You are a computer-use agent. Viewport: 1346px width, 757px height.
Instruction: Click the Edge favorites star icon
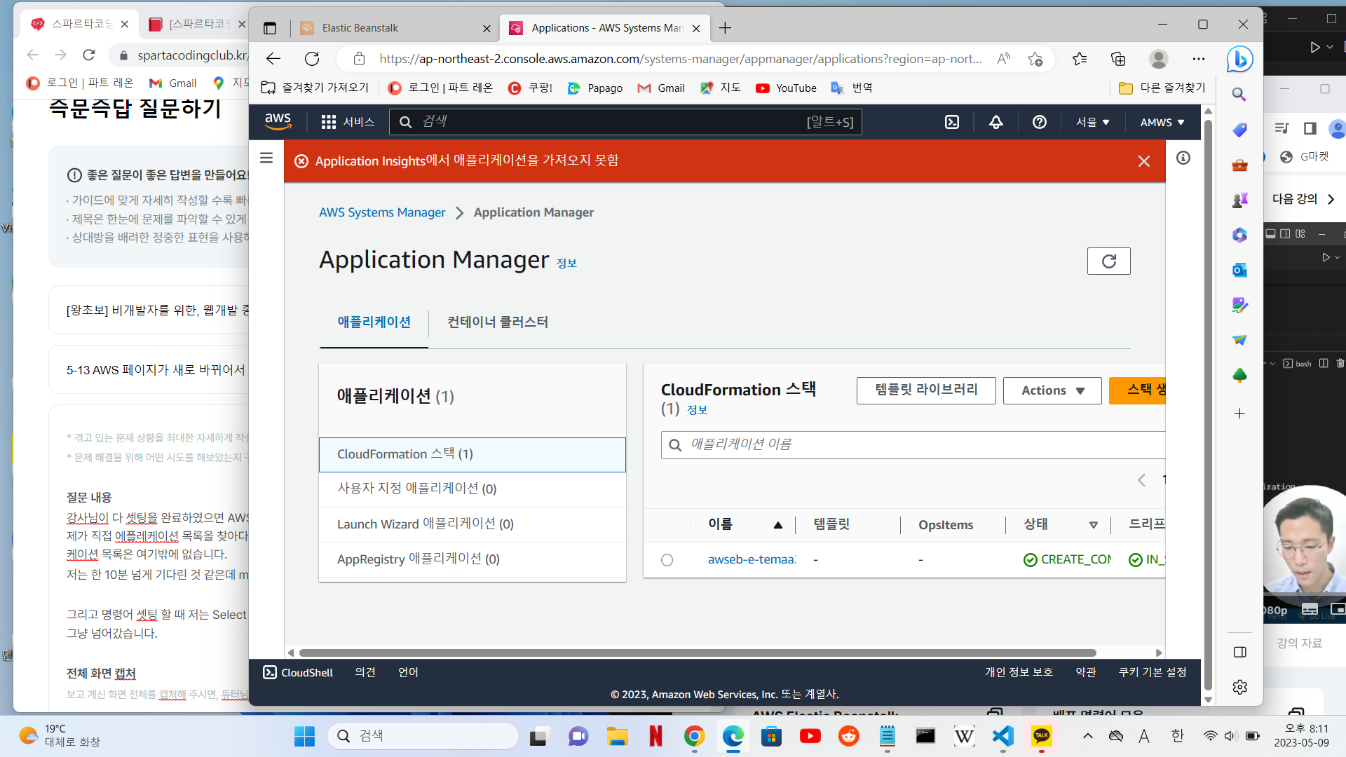coord(1080,59)
